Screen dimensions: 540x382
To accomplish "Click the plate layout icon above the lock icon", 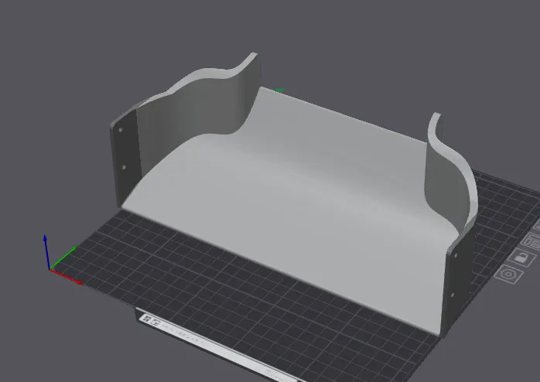I will pyautogui.click(x=531, y=241).
